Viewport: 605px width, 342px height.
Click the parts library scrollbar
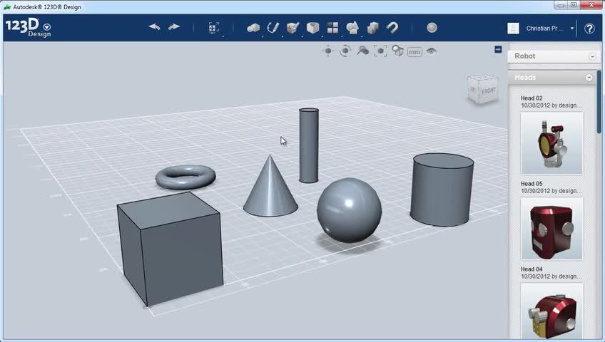599,102
